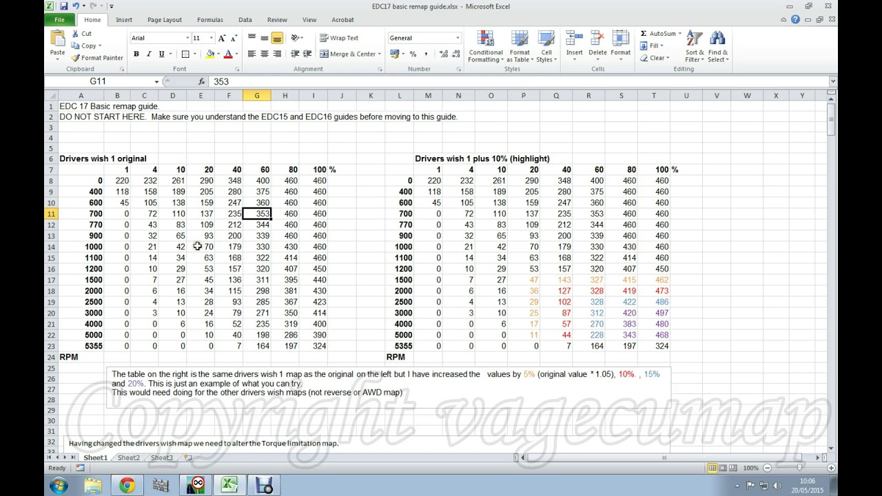This screenshot has width=882, height=496.
Task: Open the Number Format General dropdown
Action: point(457,38)
